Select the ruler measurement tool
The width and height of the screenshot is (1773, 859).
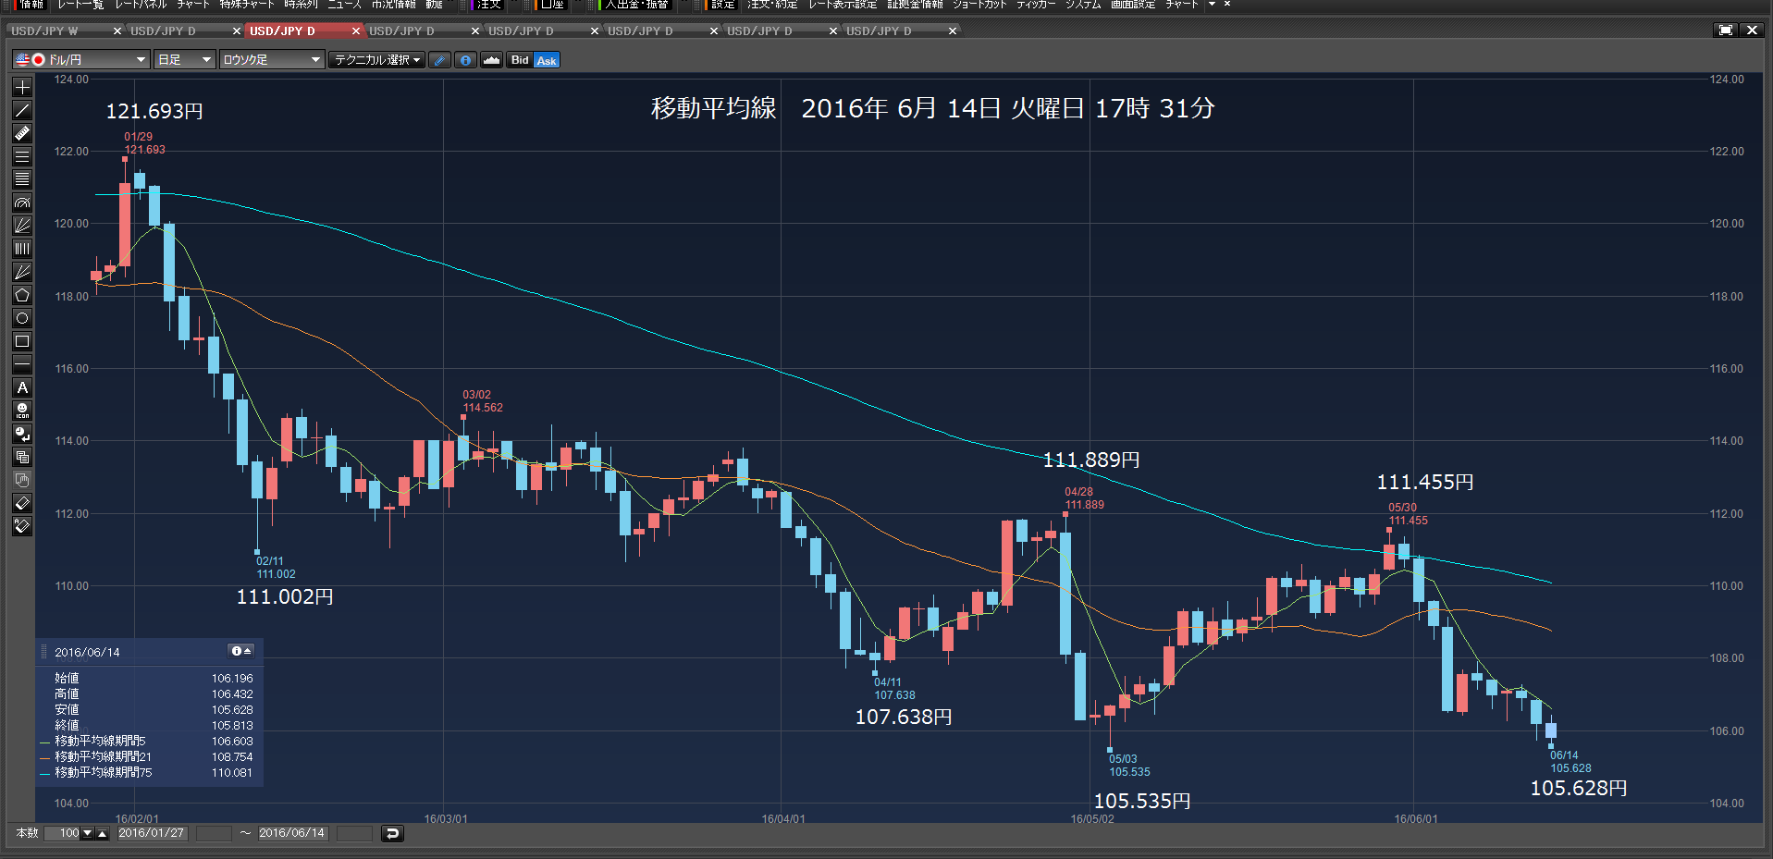22,133
